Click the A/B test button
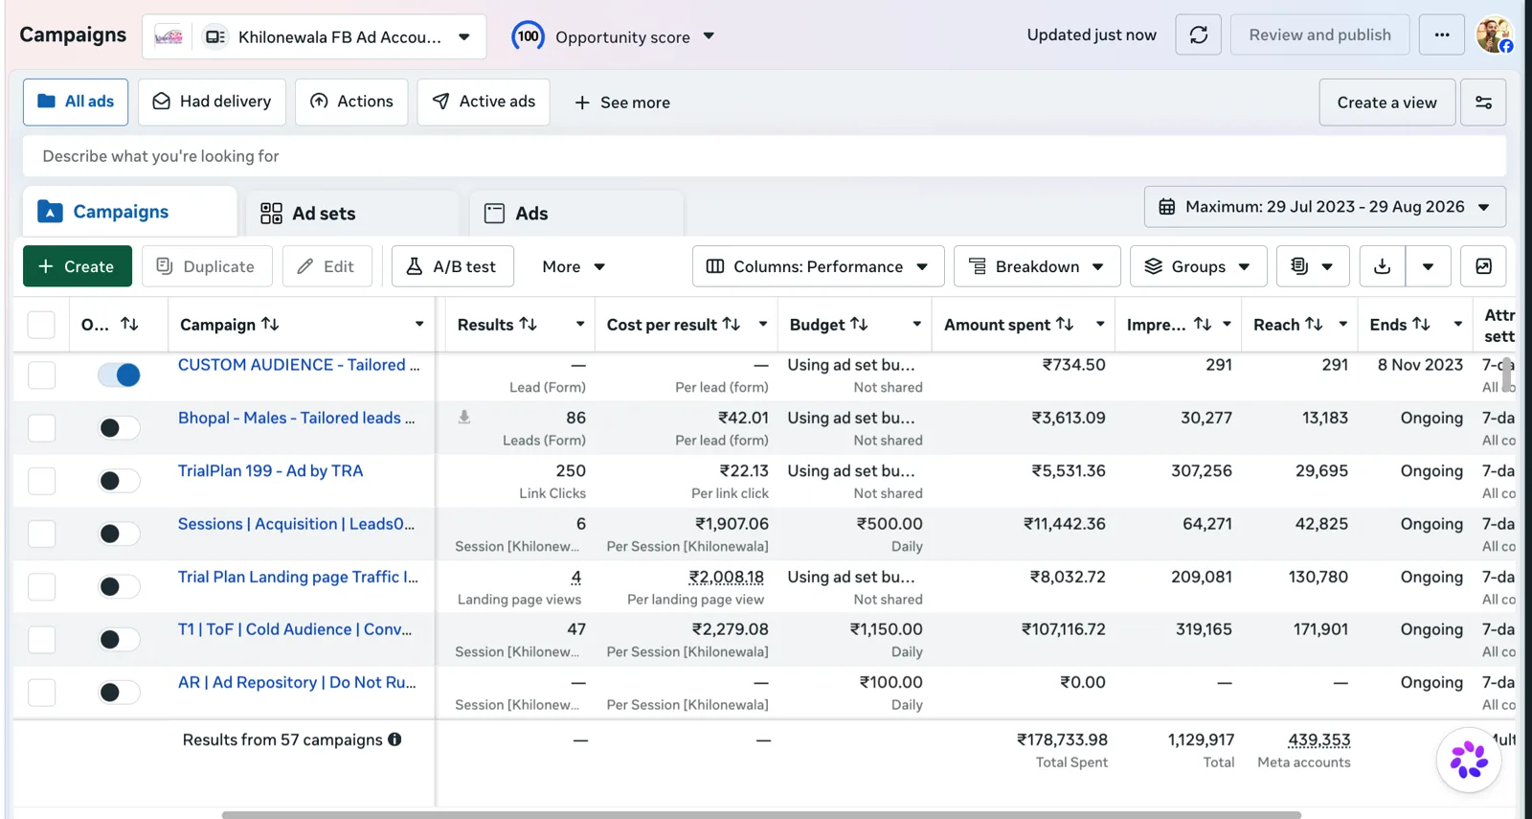 point(452,266)
